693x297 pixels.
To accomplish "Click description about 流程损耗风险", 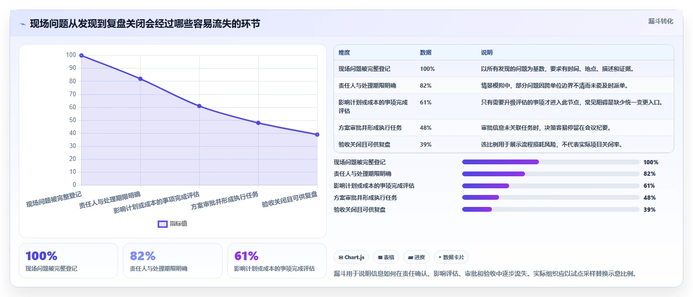I will pyautogui.click(x=551, y=144).
